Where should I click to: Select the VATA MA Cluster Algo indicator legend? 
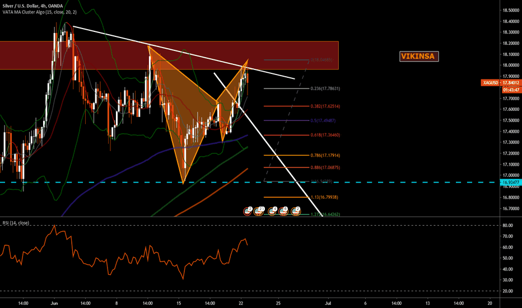(39, 12)
